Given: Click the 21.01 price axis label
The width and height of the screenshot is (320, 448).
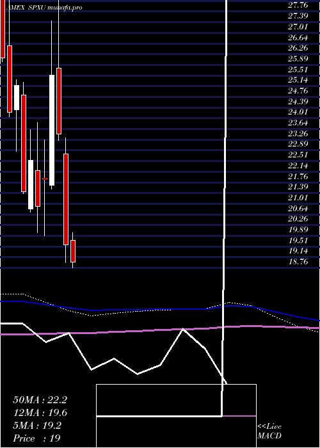Looking at the screenshot, I should coord(298,198).
